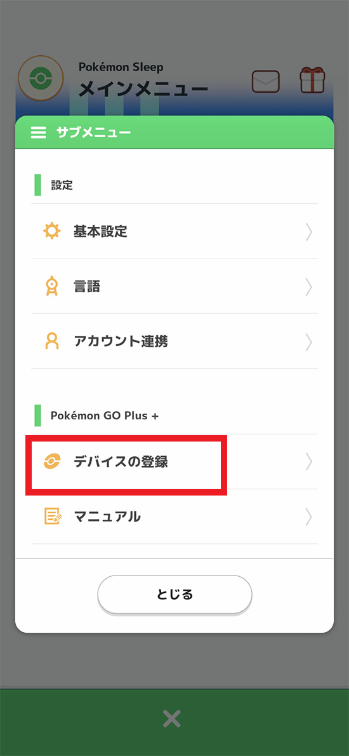Tap the person icon beside アカウント連携

click(x=51, y=341)
